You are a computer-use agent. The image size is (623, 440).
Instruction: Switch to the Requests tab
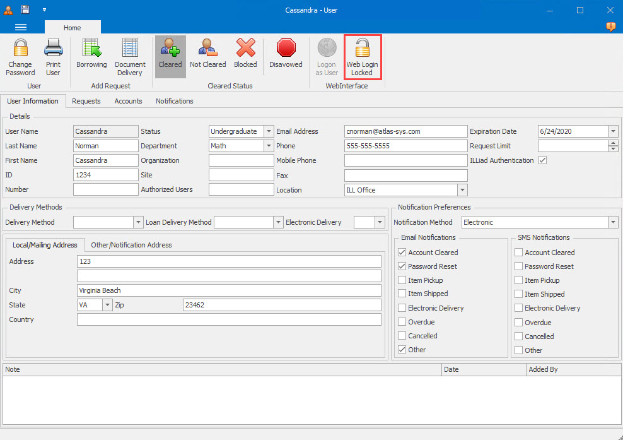[86, 101]
